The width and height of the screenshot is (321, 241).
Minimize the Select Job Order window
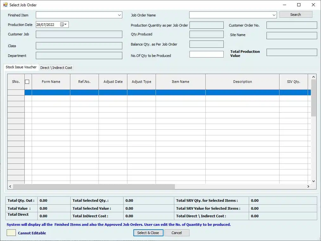[x=285, y=5]
